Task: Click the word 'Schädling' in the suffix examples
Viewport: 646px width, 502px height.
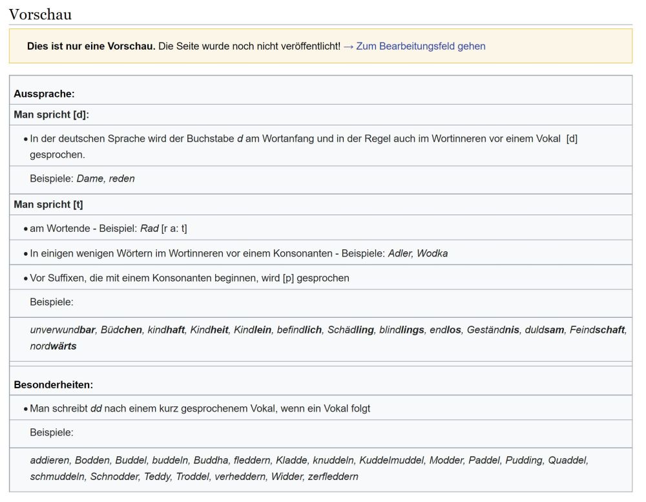Action: tap(350, 329)
